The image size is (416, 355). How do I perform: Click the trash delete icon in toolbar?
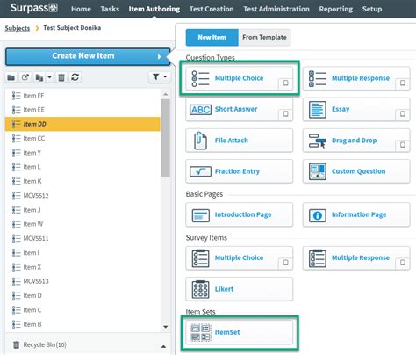coord(61,77)
